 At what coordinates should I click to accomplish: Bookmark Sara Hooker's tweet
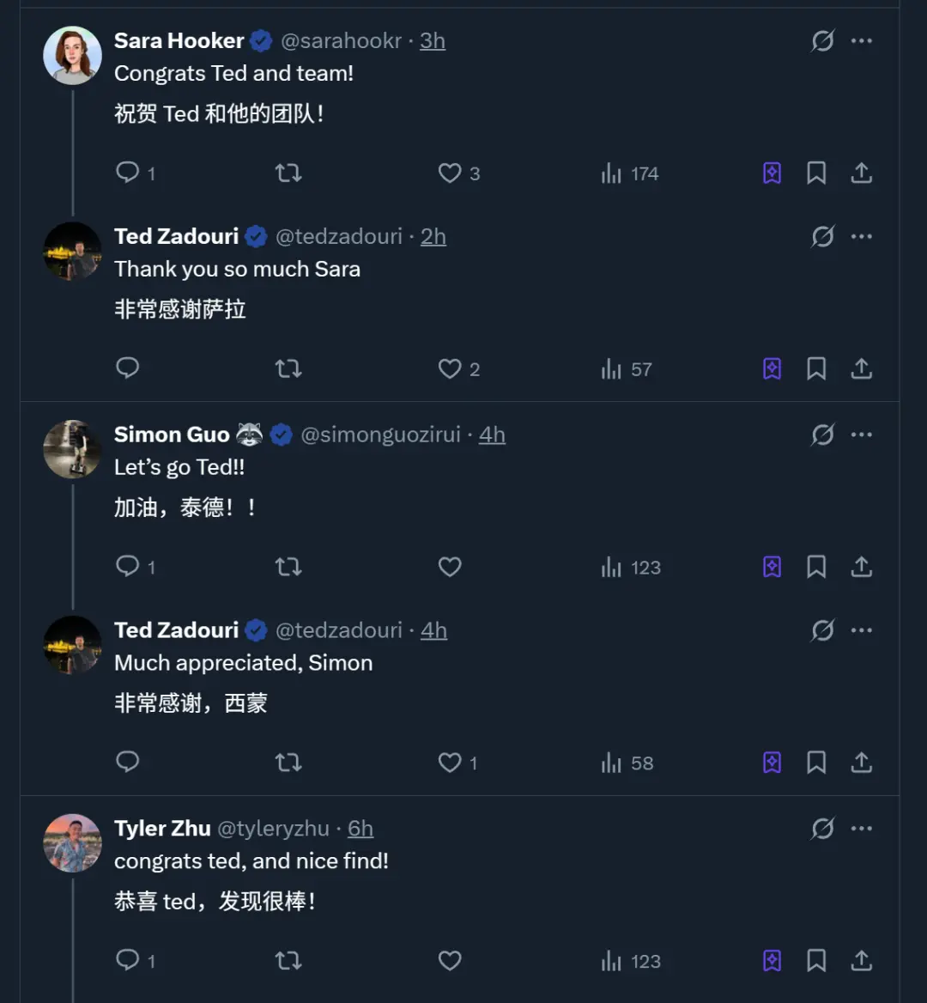(816, 173)
